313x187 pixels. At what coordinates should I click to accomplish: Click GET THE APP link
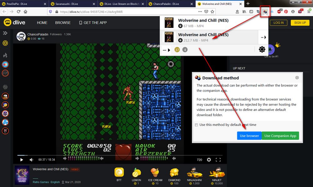[x=93, y=23]
